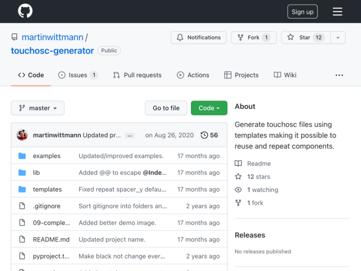Open the Projects tab

[241, 75]
